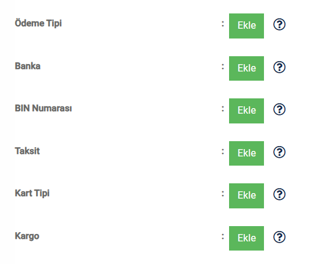View help info for Kart Tipi
This screenshot has width=324, height=264.
pos(279,194)
